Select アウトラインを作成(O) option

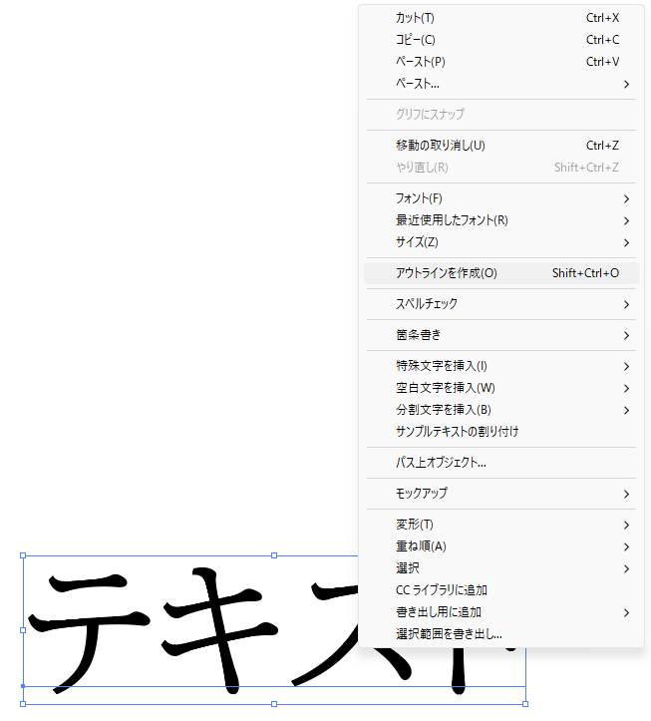tap(446, 273)
